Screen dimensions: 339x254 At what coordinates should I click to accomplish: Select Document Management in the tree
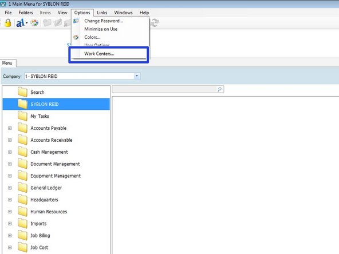pyautogui.click(x=55, y=164)
